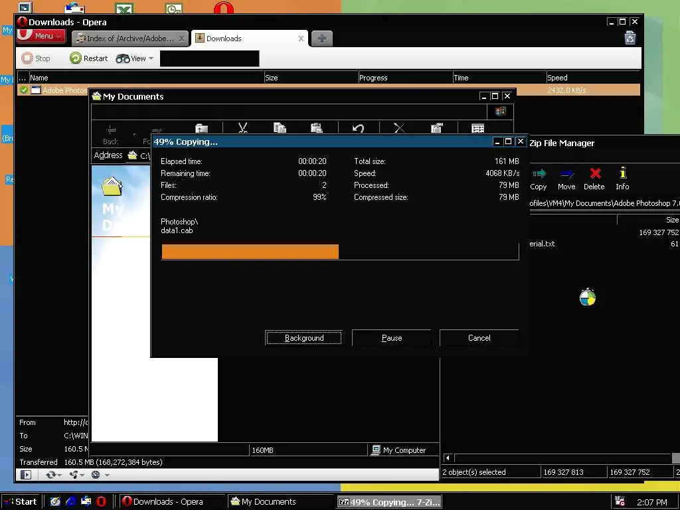Click the Info button in 7-Zip File Manager
Viewport: 680px width, 510px height.
[x=622, y=179]
